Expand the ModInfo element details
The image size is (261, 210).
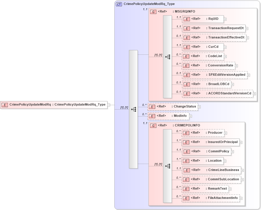(x=191, y=116)
